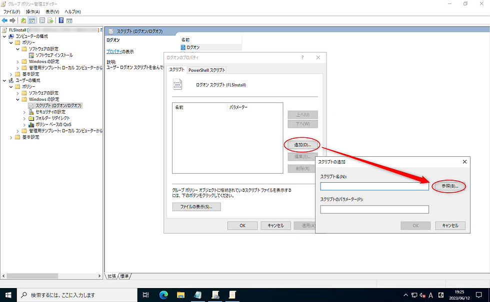Image resolution: width=490 pixels, height=302 pixels.
Task: Click the スクリプト (ログオン/ログオフ) tree icon
Action: (x=31, y=106)
